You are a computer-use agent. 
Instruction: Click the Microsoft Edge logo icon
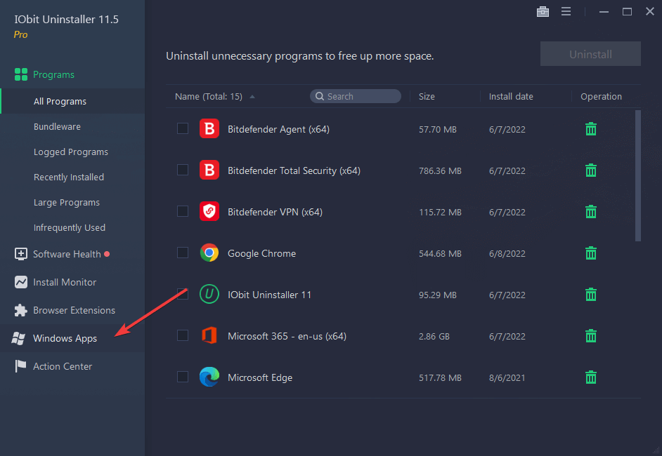tap(209, 377)
